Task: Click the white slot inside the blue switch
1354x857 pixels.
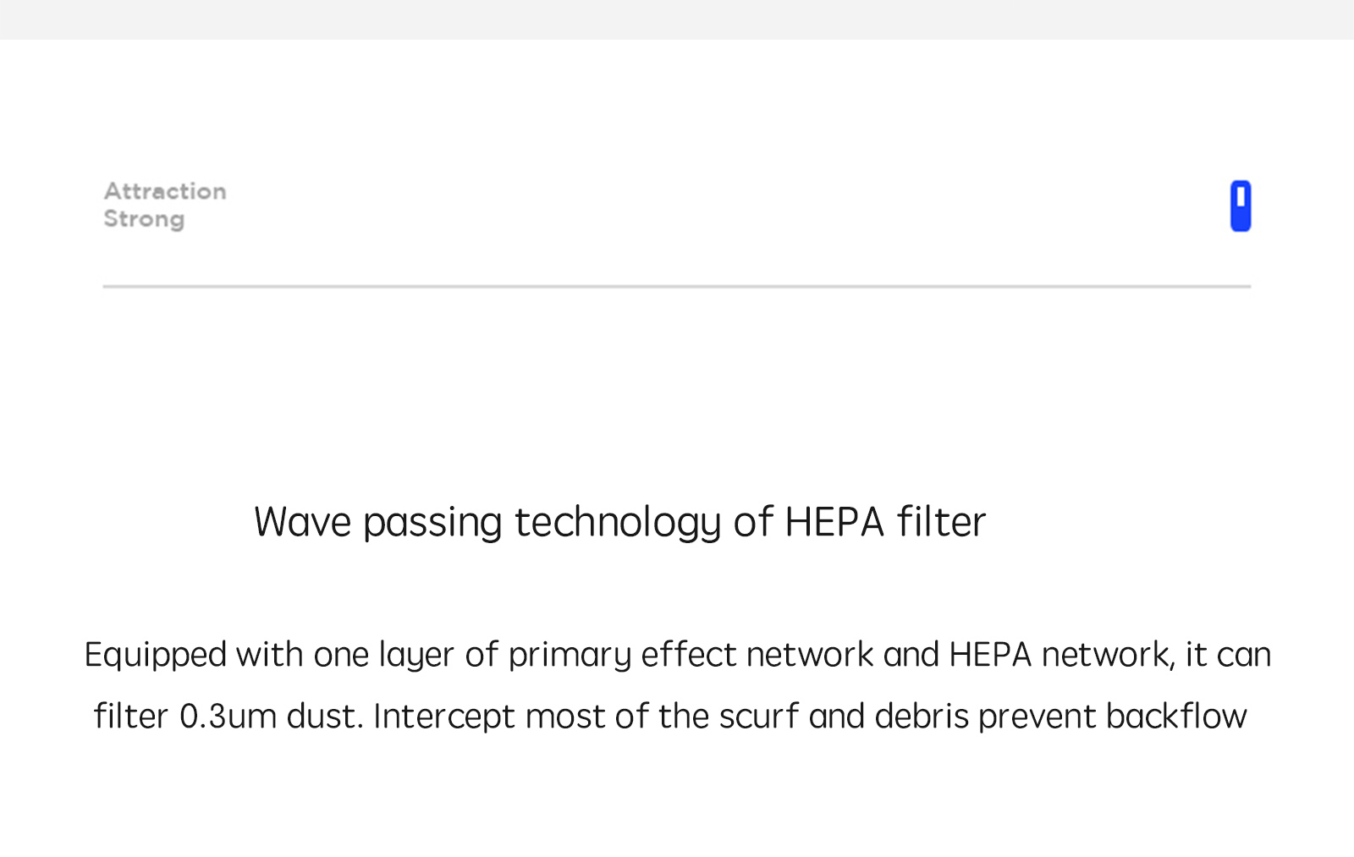Action: click(x=1241, y=197)
